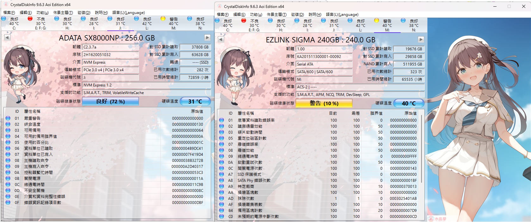Click next disk arrow in ADATA window
This screenshot has height=222, width=531.
[207, 38]
